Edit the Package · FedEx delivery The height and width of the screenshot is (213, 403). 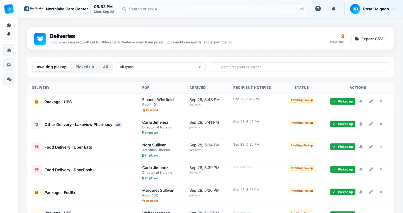[x=371, y=192]
